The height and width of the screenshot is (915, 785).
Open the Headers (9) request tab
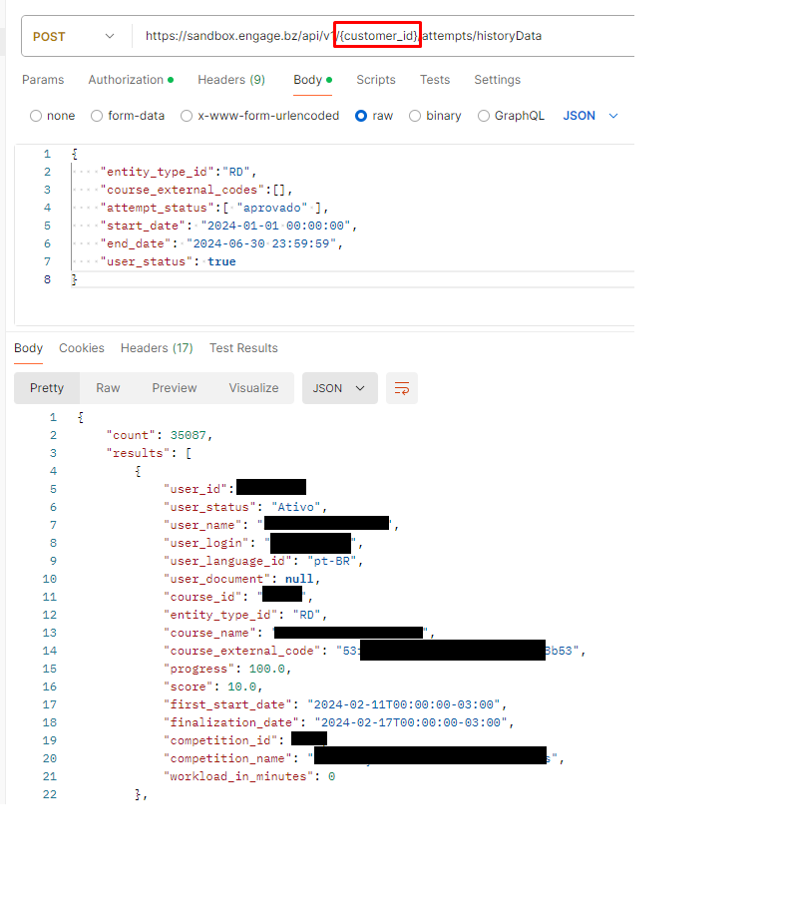point(231,80)
